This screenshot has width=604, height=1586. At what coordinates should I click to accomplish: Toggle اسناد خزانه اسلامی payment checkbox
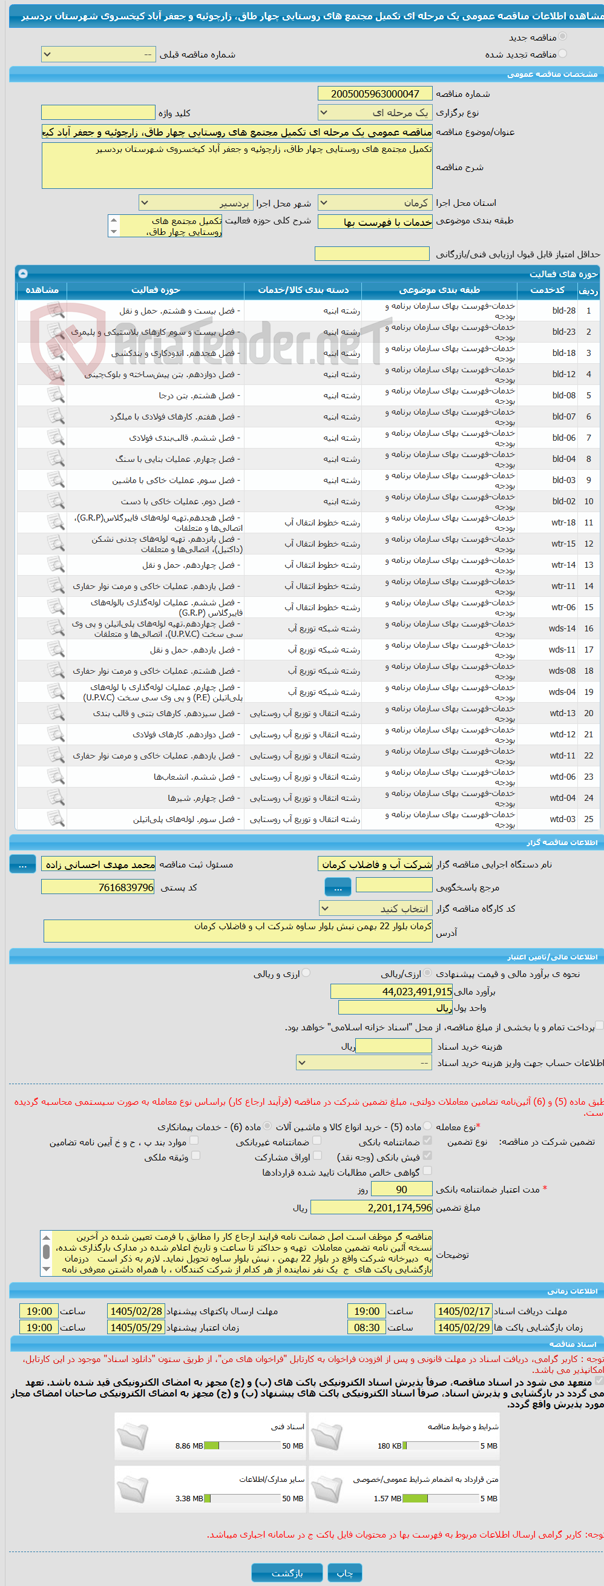pyautogui.click(x=600, y=1025)
